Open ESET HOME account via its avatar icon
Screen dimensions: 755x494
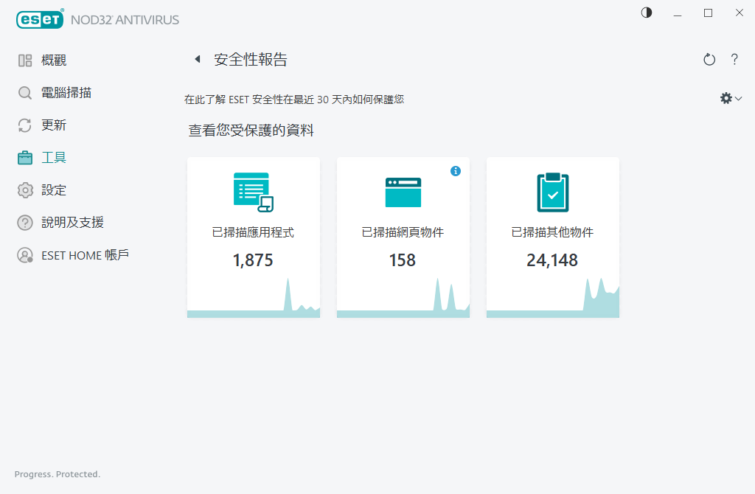click(x=23, y=254)
